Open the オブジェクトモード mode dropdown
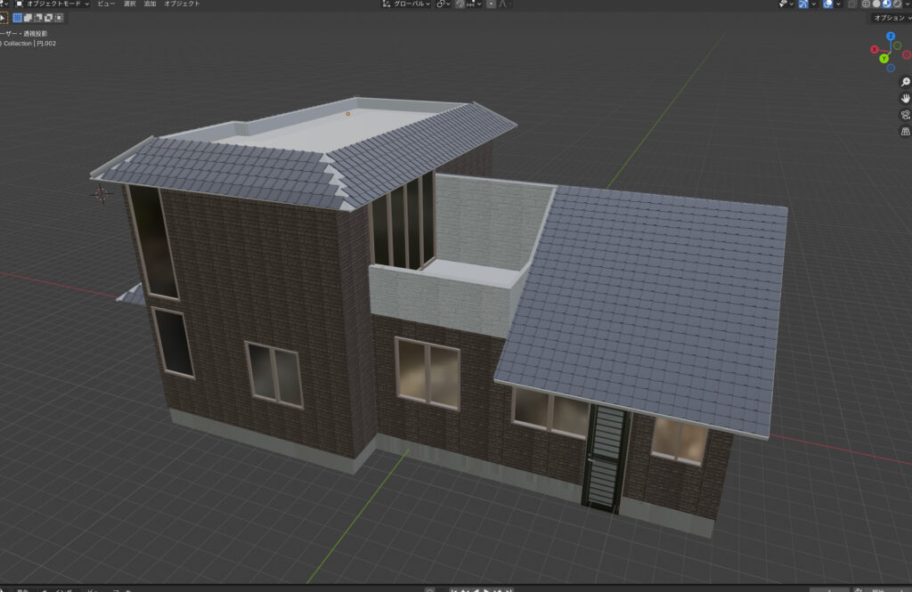Image resolution: width=912 pixels, height=592 pixels. (53, 4)
